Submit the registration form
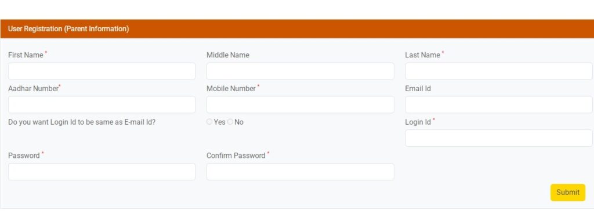The height and width of the screenshot is (217, 594). coord(567,193)
